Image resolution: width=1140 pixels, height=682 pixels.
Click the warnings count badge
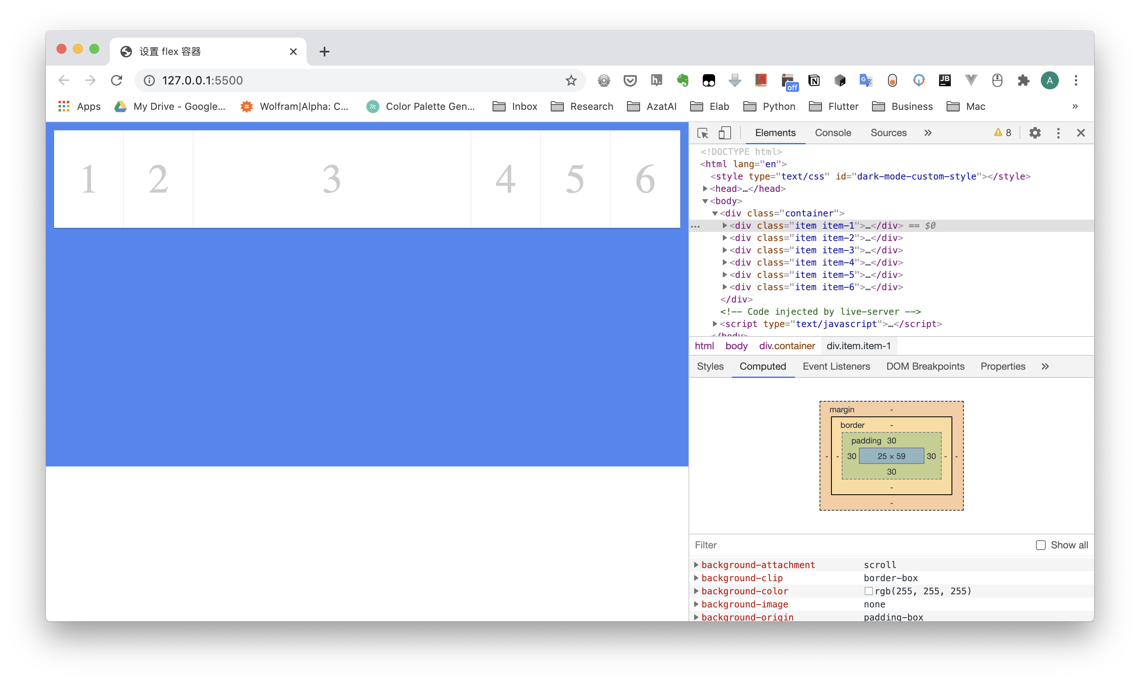click(1003, 133)
